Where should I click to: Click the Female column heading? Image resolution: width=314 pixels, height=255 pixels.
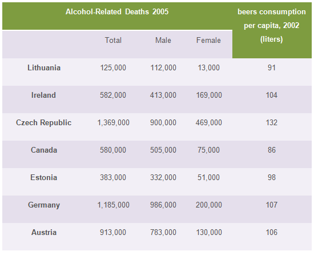(208, 40)
